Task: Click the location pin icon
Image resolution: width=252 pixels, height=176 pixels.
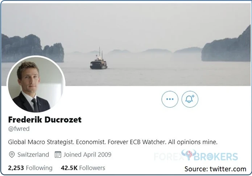Action: click(12, 155)
